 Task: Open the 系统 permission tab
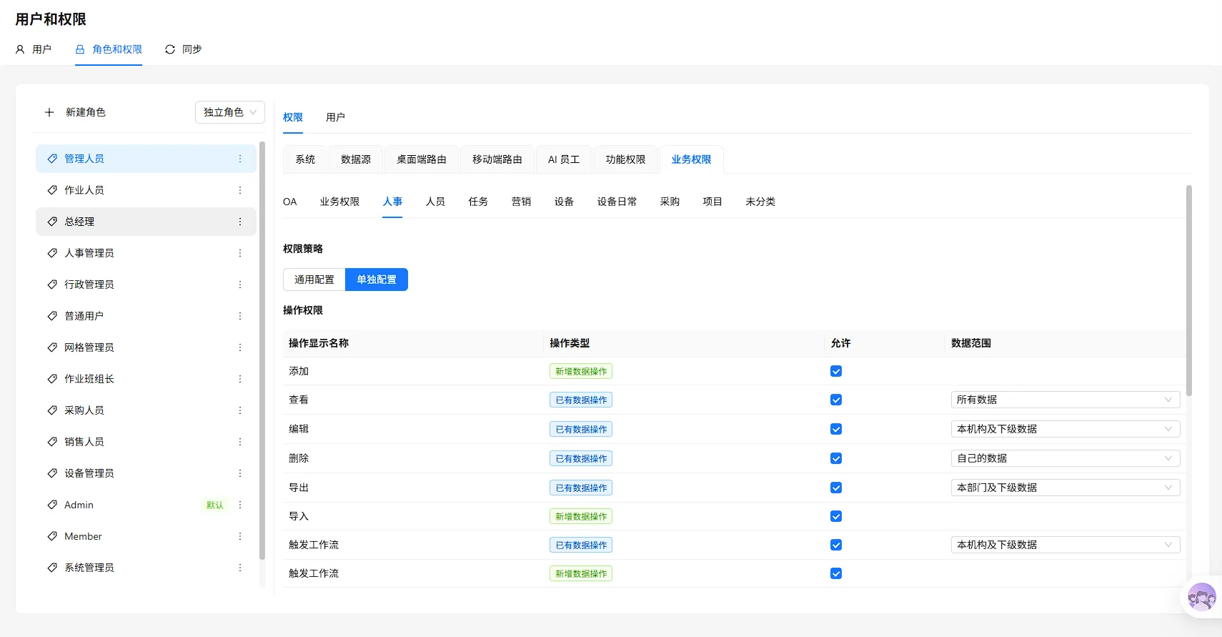tap(305, 159)
